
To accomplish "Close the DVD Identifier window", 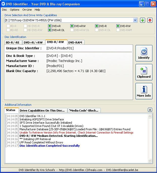I will click(x=153, y=4).
